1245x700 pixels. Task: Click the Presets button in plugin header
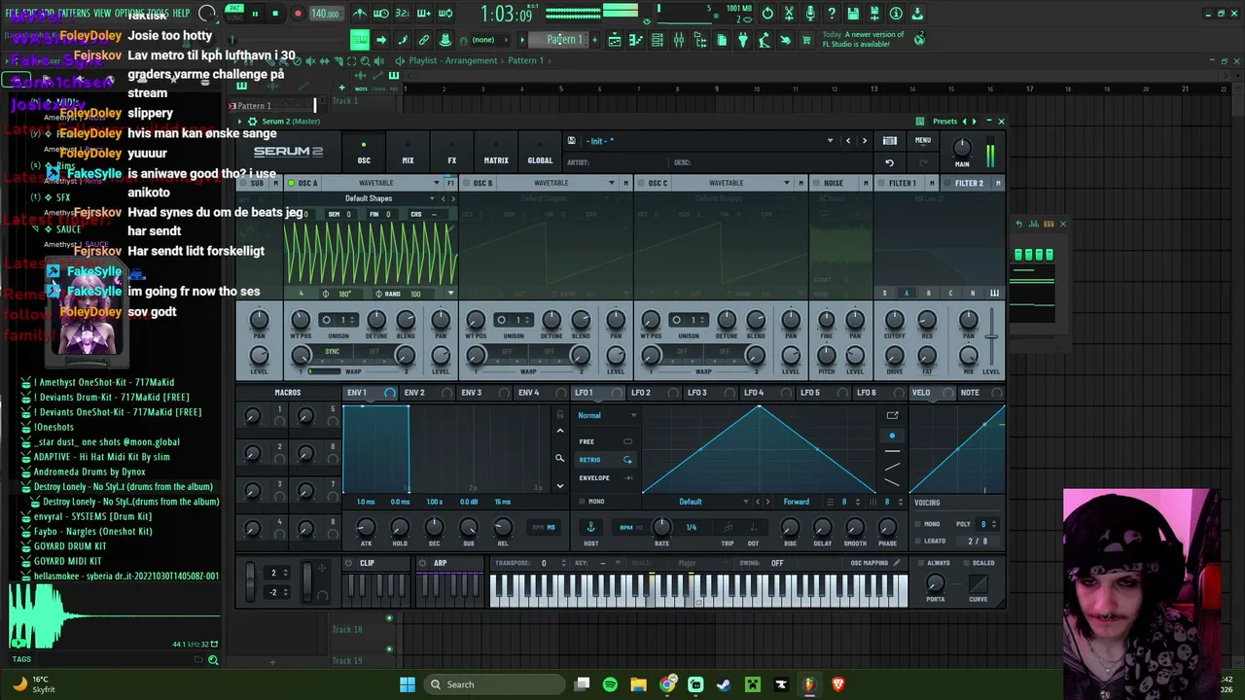(x=944, y=122)
